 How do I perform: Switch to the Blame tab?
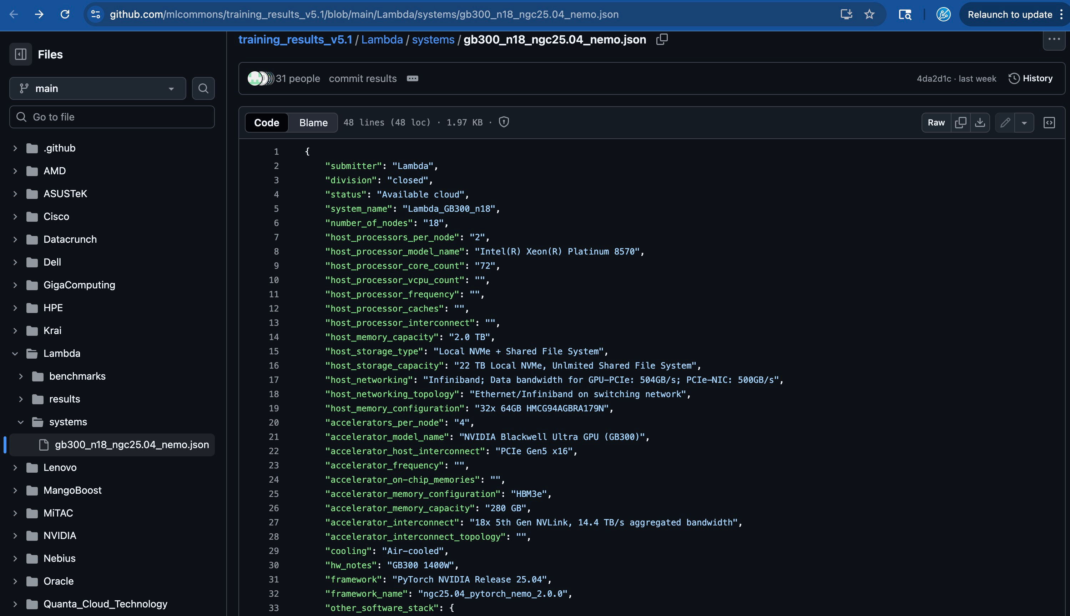point(313,123)
